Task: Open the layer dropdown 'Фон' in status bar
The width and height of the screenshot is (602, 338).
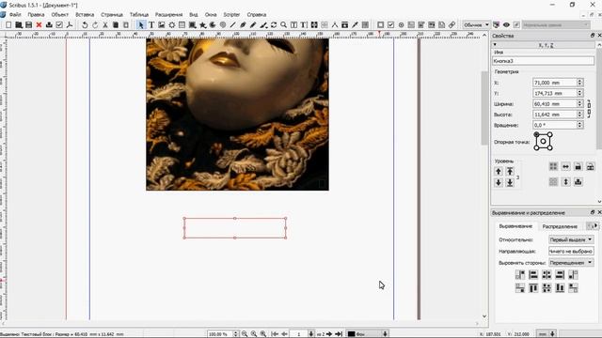Action: 368,334
